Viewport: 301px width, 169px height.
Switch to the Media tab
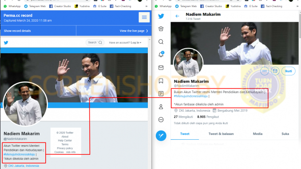point(257,134)
